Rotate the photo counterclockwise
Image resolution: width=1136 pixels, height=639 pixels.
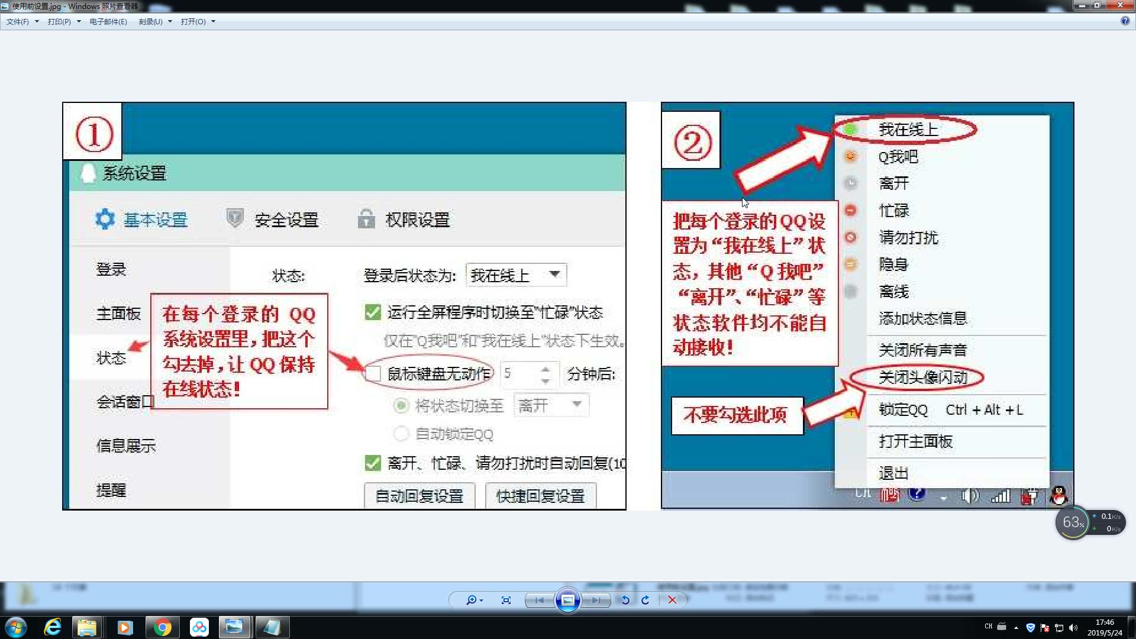click(625, 600)
